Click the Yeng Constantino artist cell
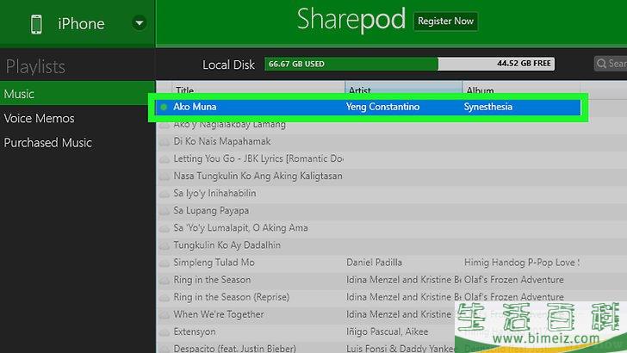 point(382,107)
